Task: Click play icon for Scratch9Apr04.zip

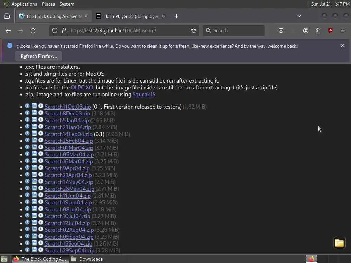Action: (x=41, y=167)
